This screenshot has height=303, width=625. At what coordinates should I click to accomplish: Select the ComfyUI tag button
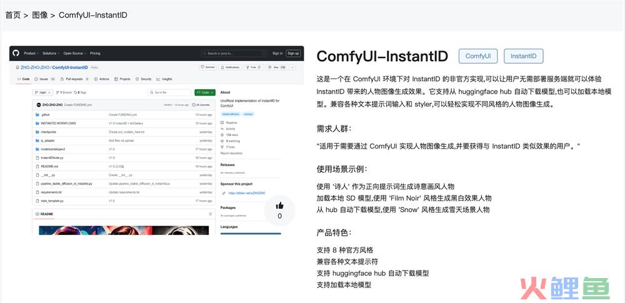click(x=478, y=56)
